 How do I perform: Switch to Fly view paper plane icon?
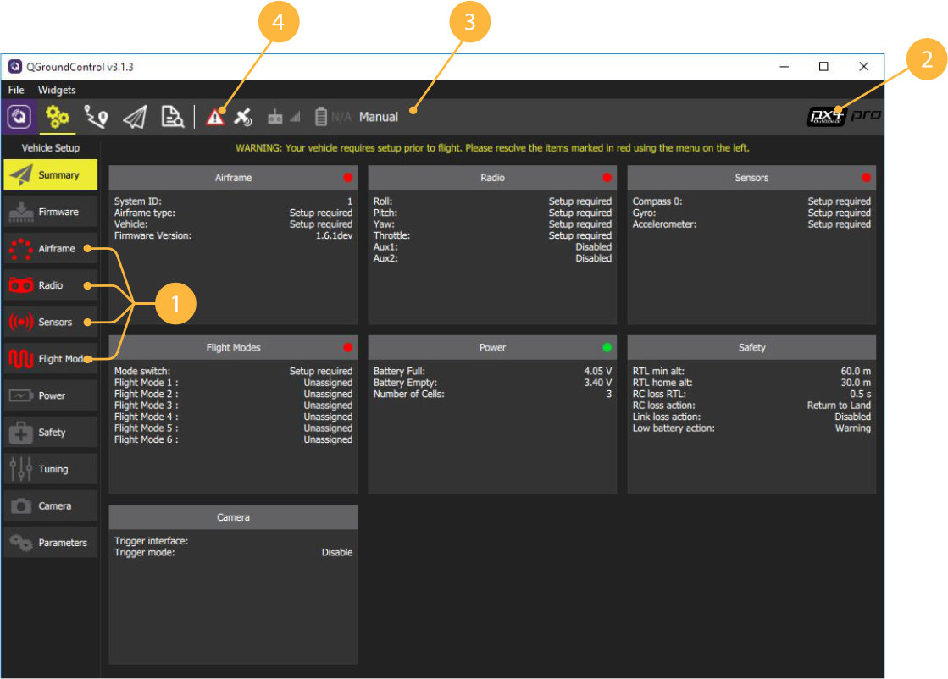(x=134, y=117)
